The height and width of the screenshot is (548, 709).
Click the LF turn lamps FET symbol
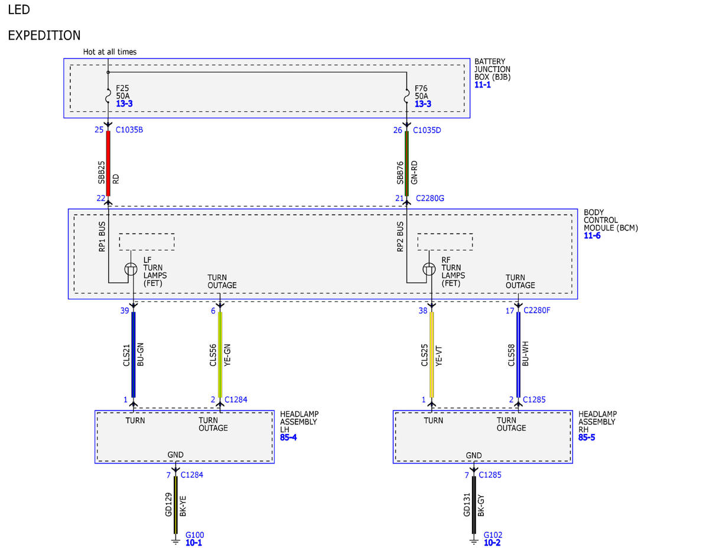[131, 270]
